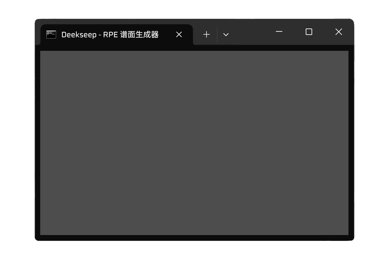Maximize the terminal window
Screen dimensions: 389x259
pyautogui.click(x=309, y=32)
